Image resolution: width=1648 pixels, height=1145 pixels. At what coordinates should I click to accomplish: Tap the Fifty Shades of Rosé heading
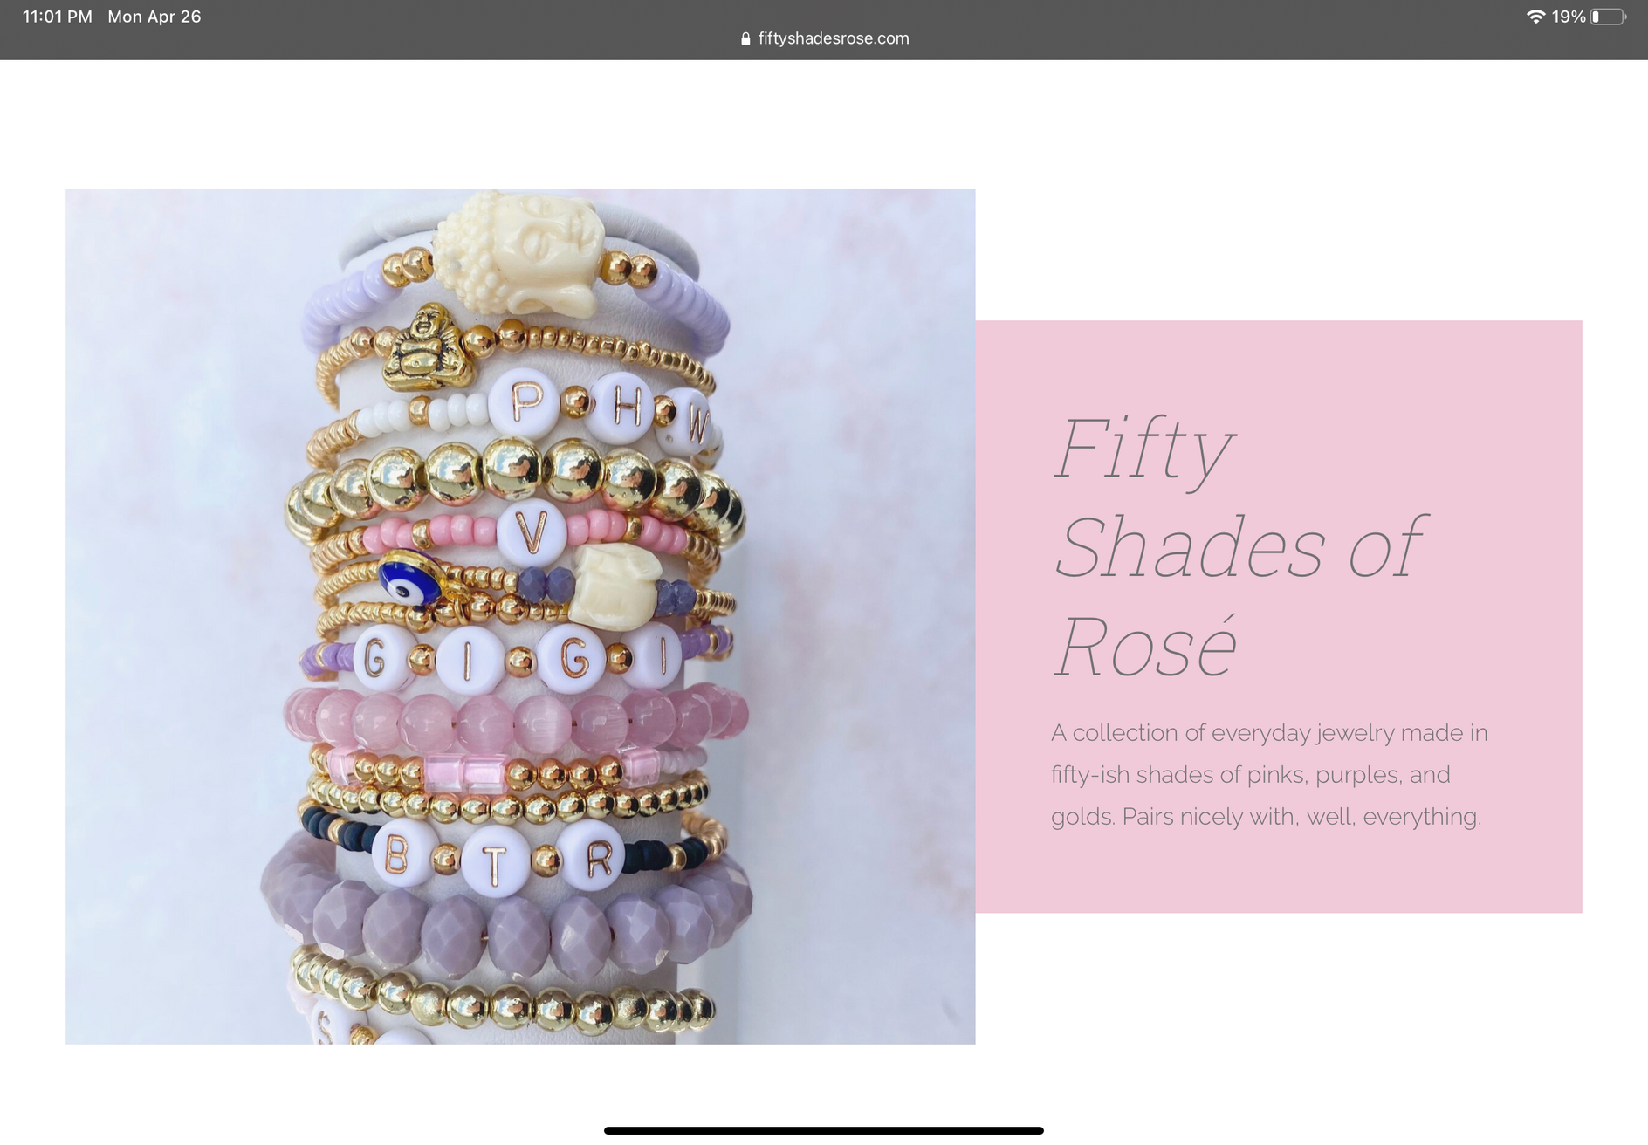(1239, 546)
